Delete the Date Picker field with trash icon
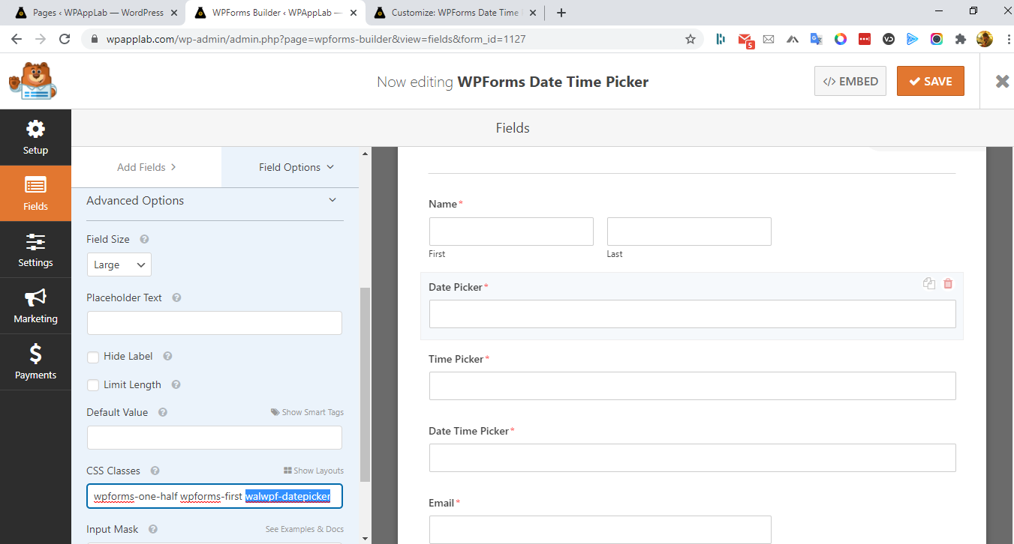This screenshot has width=1014, height=544. (x=948, y=283)
